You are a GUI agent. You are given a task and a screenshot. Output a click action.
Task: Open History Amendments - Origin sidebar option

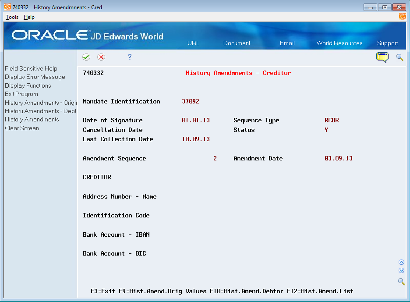pos(41,103)
